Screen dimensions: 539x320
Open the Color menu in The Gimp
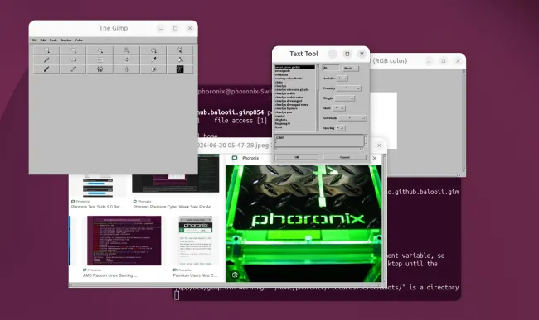click(79, 40)
